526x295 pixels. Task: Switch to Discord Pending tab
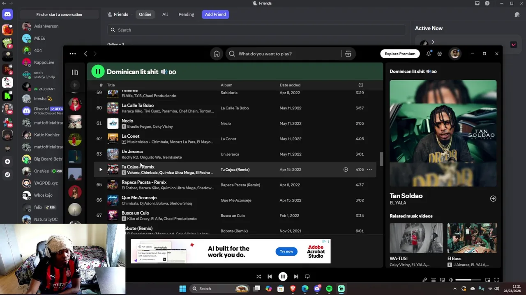point(186,14)
